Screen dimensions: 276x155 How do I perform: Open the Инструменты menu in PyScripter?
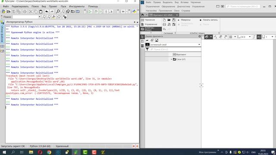[x=77, y=6]
